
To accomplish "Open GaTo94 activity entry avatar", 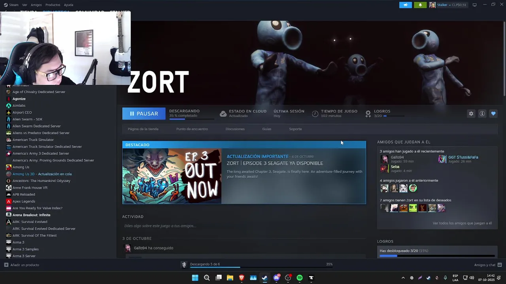I will [127, 248].
